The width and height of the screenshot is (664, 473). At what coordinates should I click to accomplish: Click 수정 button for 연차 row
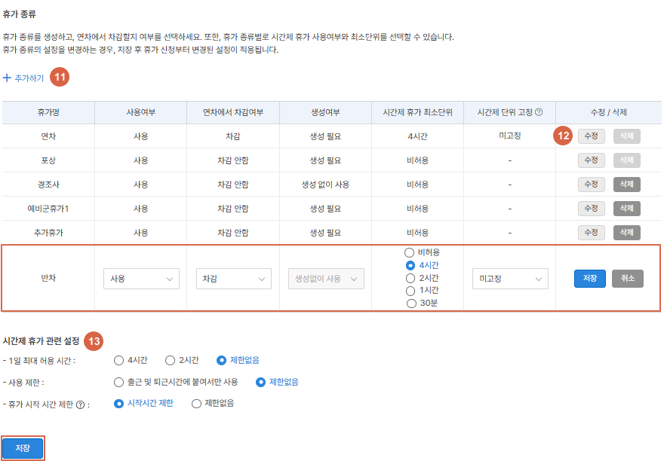[x=591, y=136]
